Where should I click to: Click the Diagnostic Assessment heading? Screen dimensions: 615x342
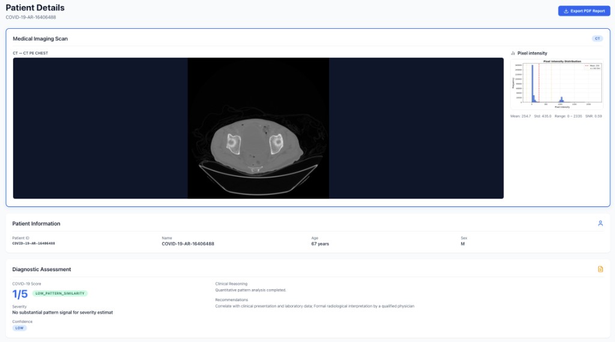pyautogui.click(x=41, y=269)
